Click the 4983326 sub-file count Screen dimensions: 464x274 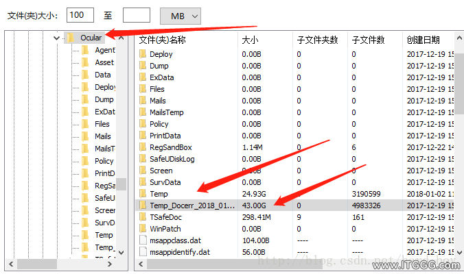[x=366, y=206]
